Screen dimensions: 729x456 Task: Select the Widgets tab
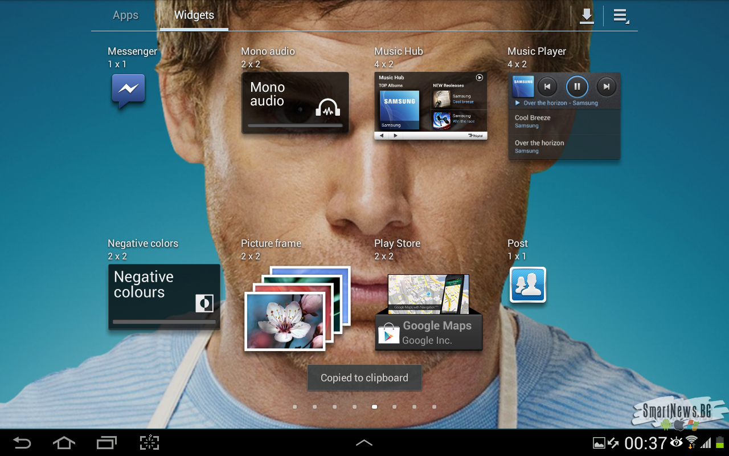click(194, 15)
